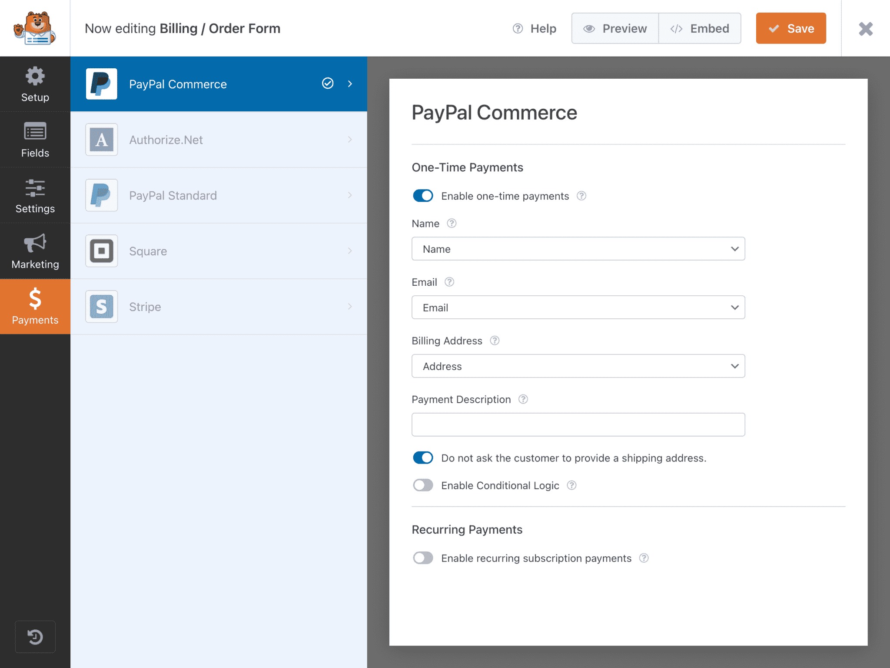Screen dimensions: 890x668
Task: Expand Authorize.Net chevron arrow
Action: pyautogui.click(x=350, y=139)
